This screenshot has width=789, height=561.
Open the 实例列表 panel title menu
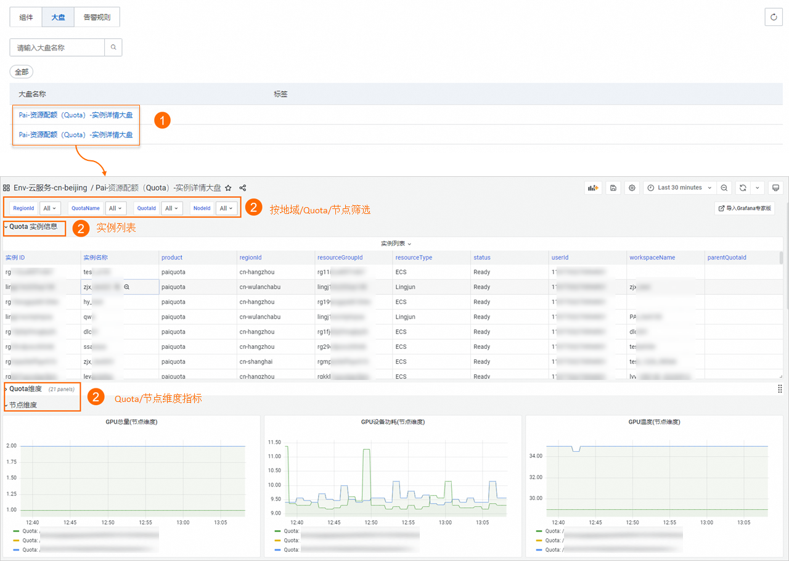tap(396, 244)
